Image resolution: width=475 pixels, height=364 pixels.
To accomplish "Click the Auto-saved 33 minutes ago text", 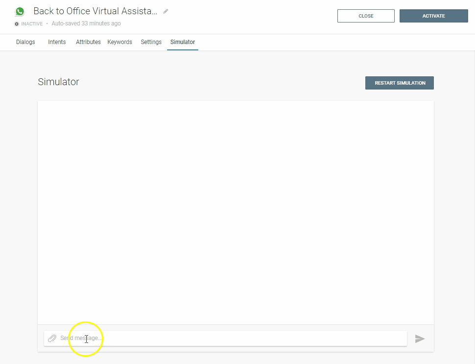I will pyautogui.click(x=86, y=23).
